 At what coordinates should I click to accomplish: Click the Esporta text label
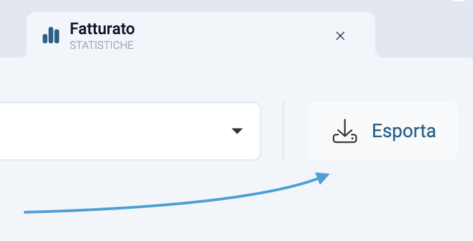tap(403, 131)
